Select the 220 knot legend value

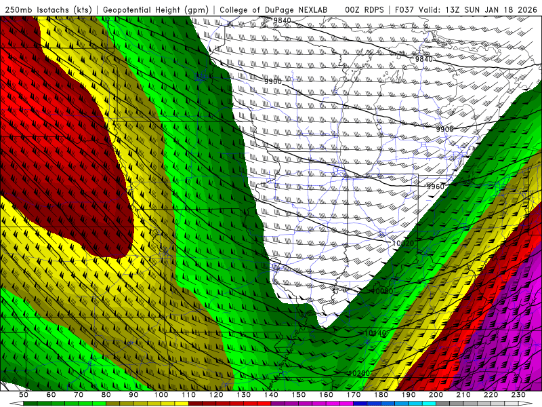(x=491, y=395)
